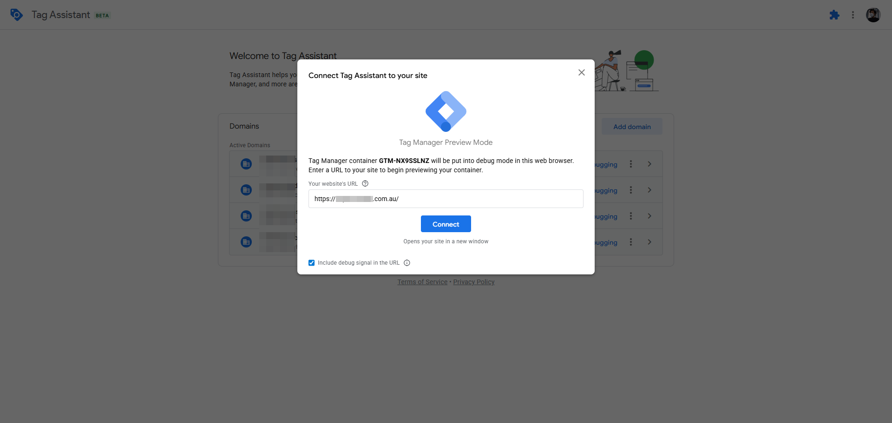
Task: Click fourth domain row's building icon
Action: click(x=246, y=242)
